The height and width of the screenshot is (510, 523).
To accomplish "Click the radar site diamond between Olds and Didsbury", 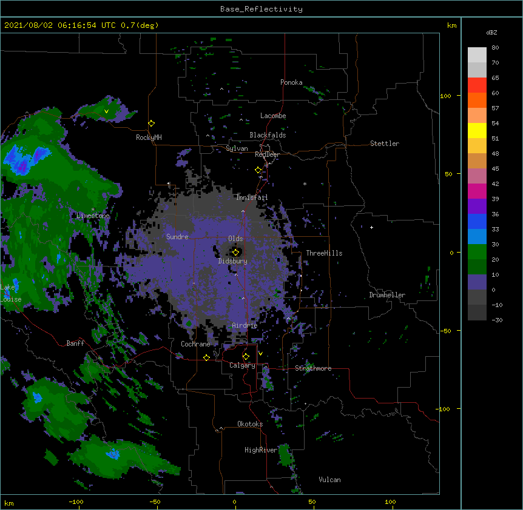I will tap(236, 252).
